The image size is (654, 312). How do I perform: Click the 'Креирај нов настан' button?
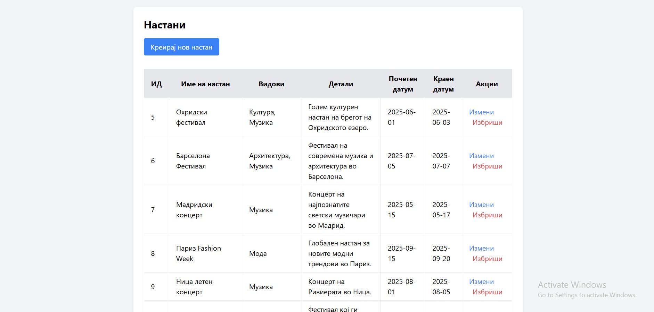181,47
